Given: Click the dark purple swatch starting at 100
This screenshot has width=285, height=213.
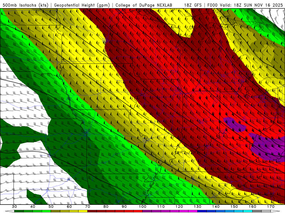Looking at the screenshot, I should click(147, 211).
